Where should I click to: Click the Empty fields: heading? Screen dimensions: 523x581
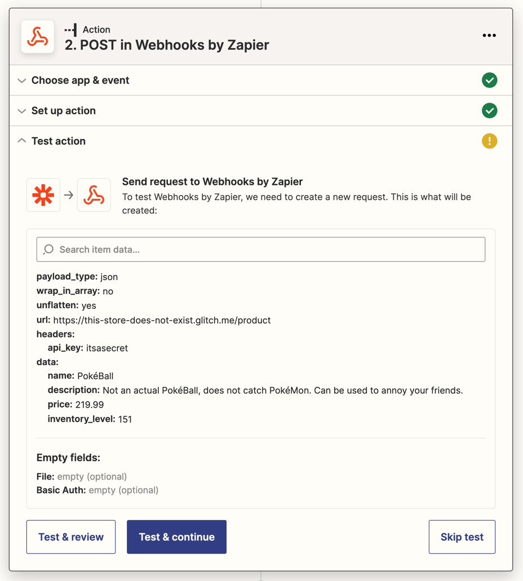pyautogui.click(x=68, y=458)
